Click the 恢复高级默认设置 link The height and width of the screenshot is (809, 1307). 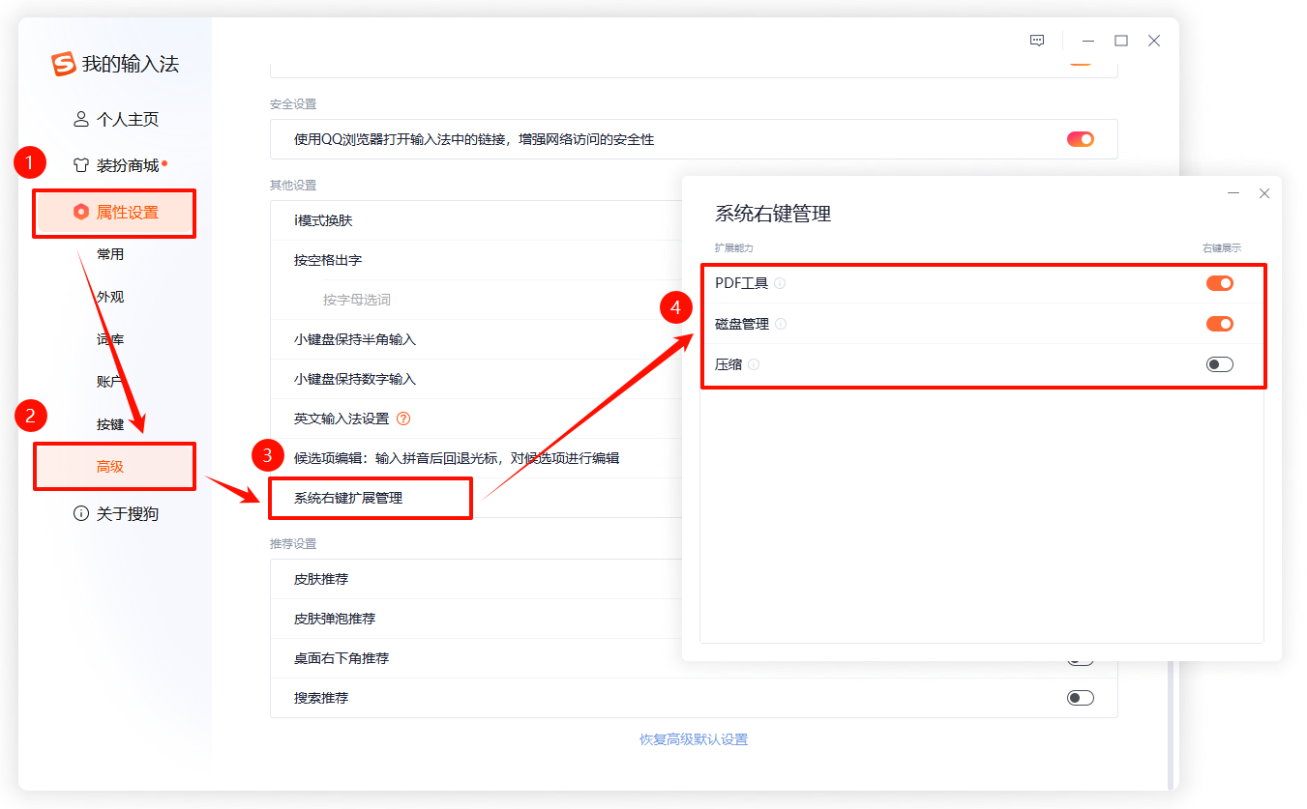tap(694, 738)
